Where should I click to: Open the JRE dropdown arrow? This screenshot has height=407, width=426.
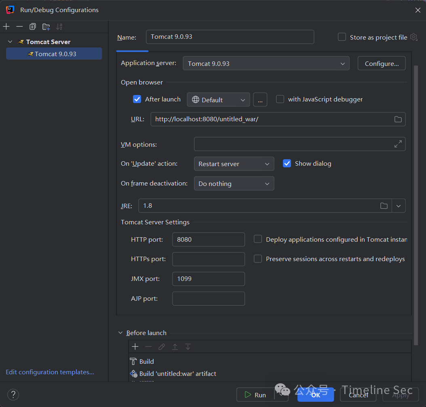coord(399,206)
